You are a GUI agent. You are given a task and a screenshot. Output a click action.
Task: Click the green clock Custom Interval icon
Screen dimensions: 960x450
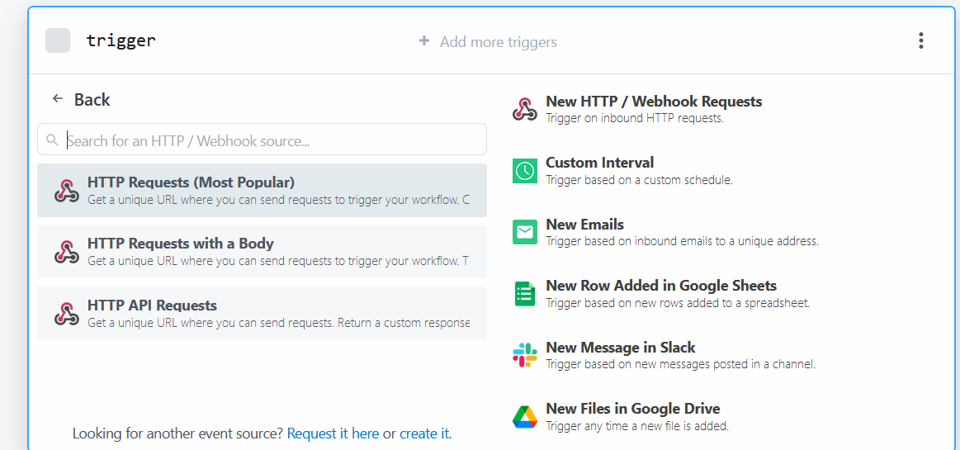tap(524, 171)
